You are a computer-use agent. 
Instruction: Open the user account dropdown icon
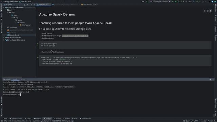(x=142, y=2)
